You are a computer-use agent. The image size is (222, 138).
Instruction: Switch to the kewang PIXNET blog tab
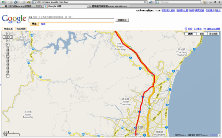pos(22,6)
